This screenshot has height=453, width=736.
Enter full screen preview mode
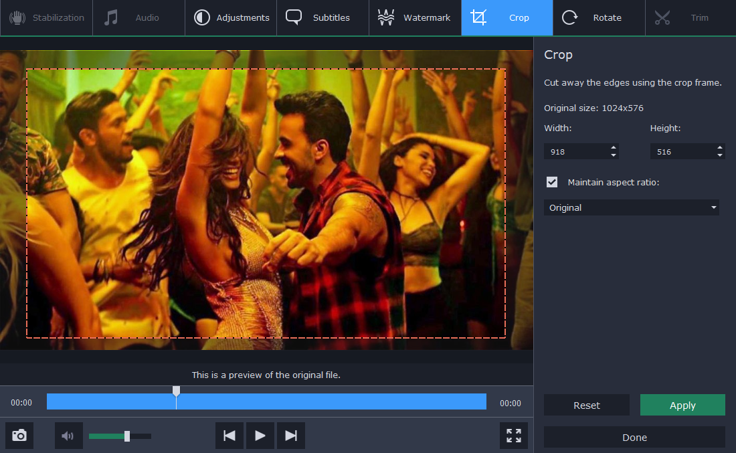tap(513, 436)
